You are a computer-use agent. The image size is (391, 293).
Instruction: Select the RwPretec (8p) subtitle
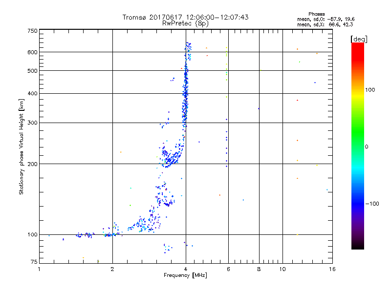coord(185,23)
